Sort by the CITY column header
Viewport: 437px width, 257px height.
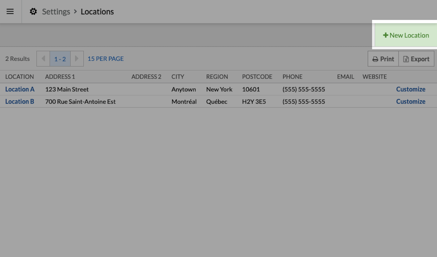[x=178, y=77]
